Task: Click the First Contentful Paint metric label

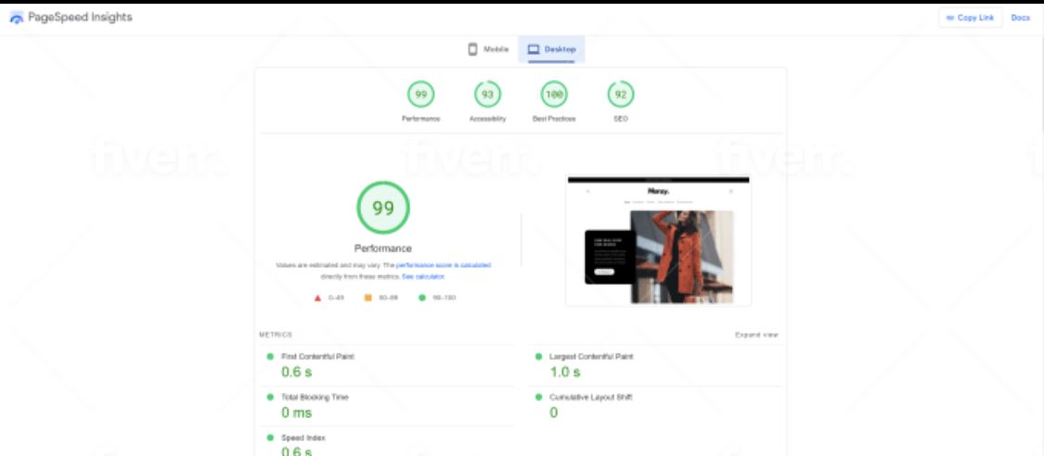Action: click(317, 357)
